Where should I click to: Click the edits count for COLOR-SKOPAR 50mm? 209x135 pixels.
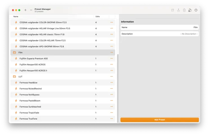96,22
